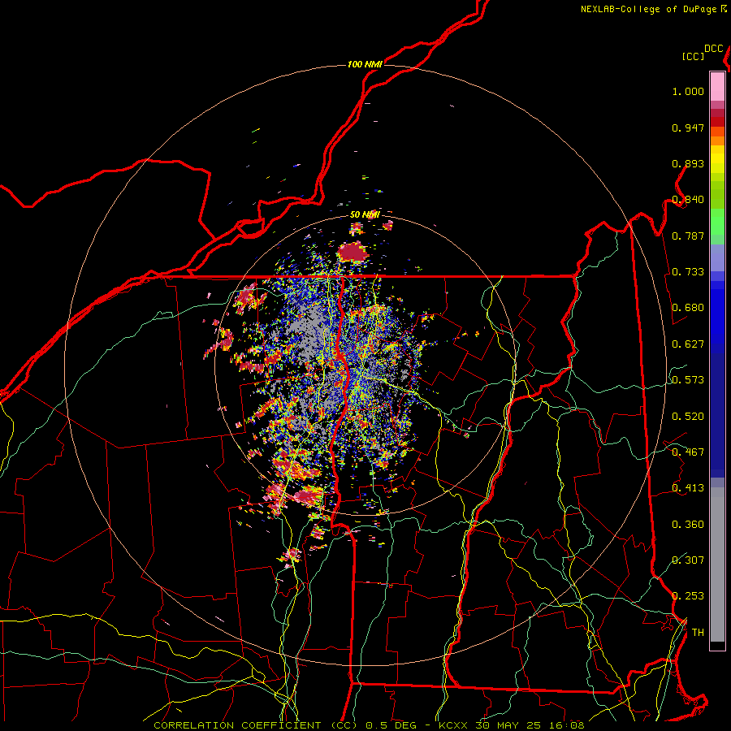Pick the lavender segment near 0.733

(717, 257)
